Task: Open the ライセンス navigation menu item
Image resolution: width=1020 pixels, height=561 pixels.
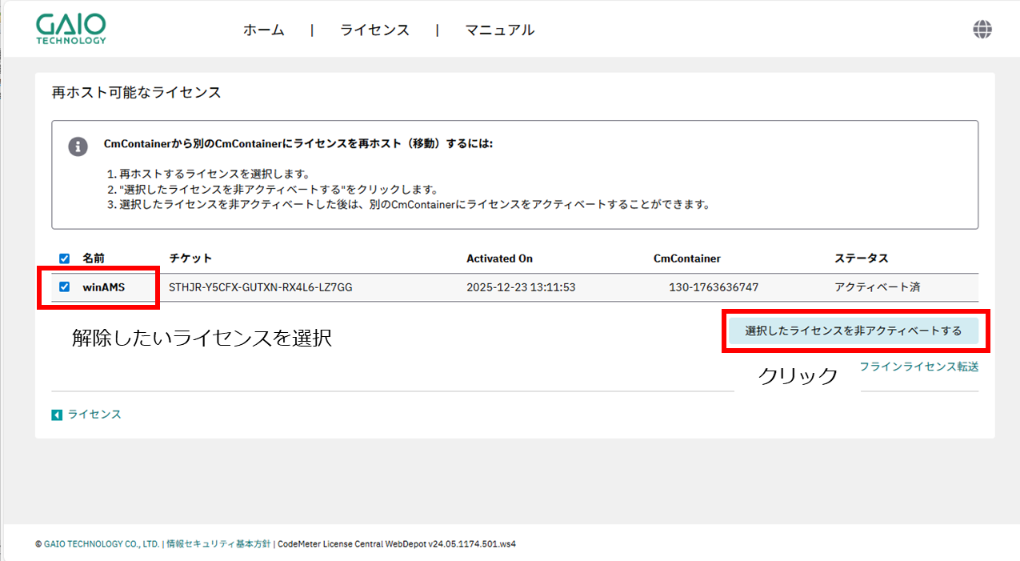Action: coord(374,30)
